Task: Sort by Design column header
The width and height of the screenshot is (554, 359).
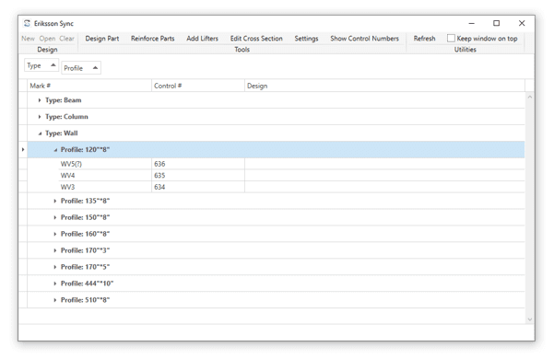Action: click(x=384, y=86)
